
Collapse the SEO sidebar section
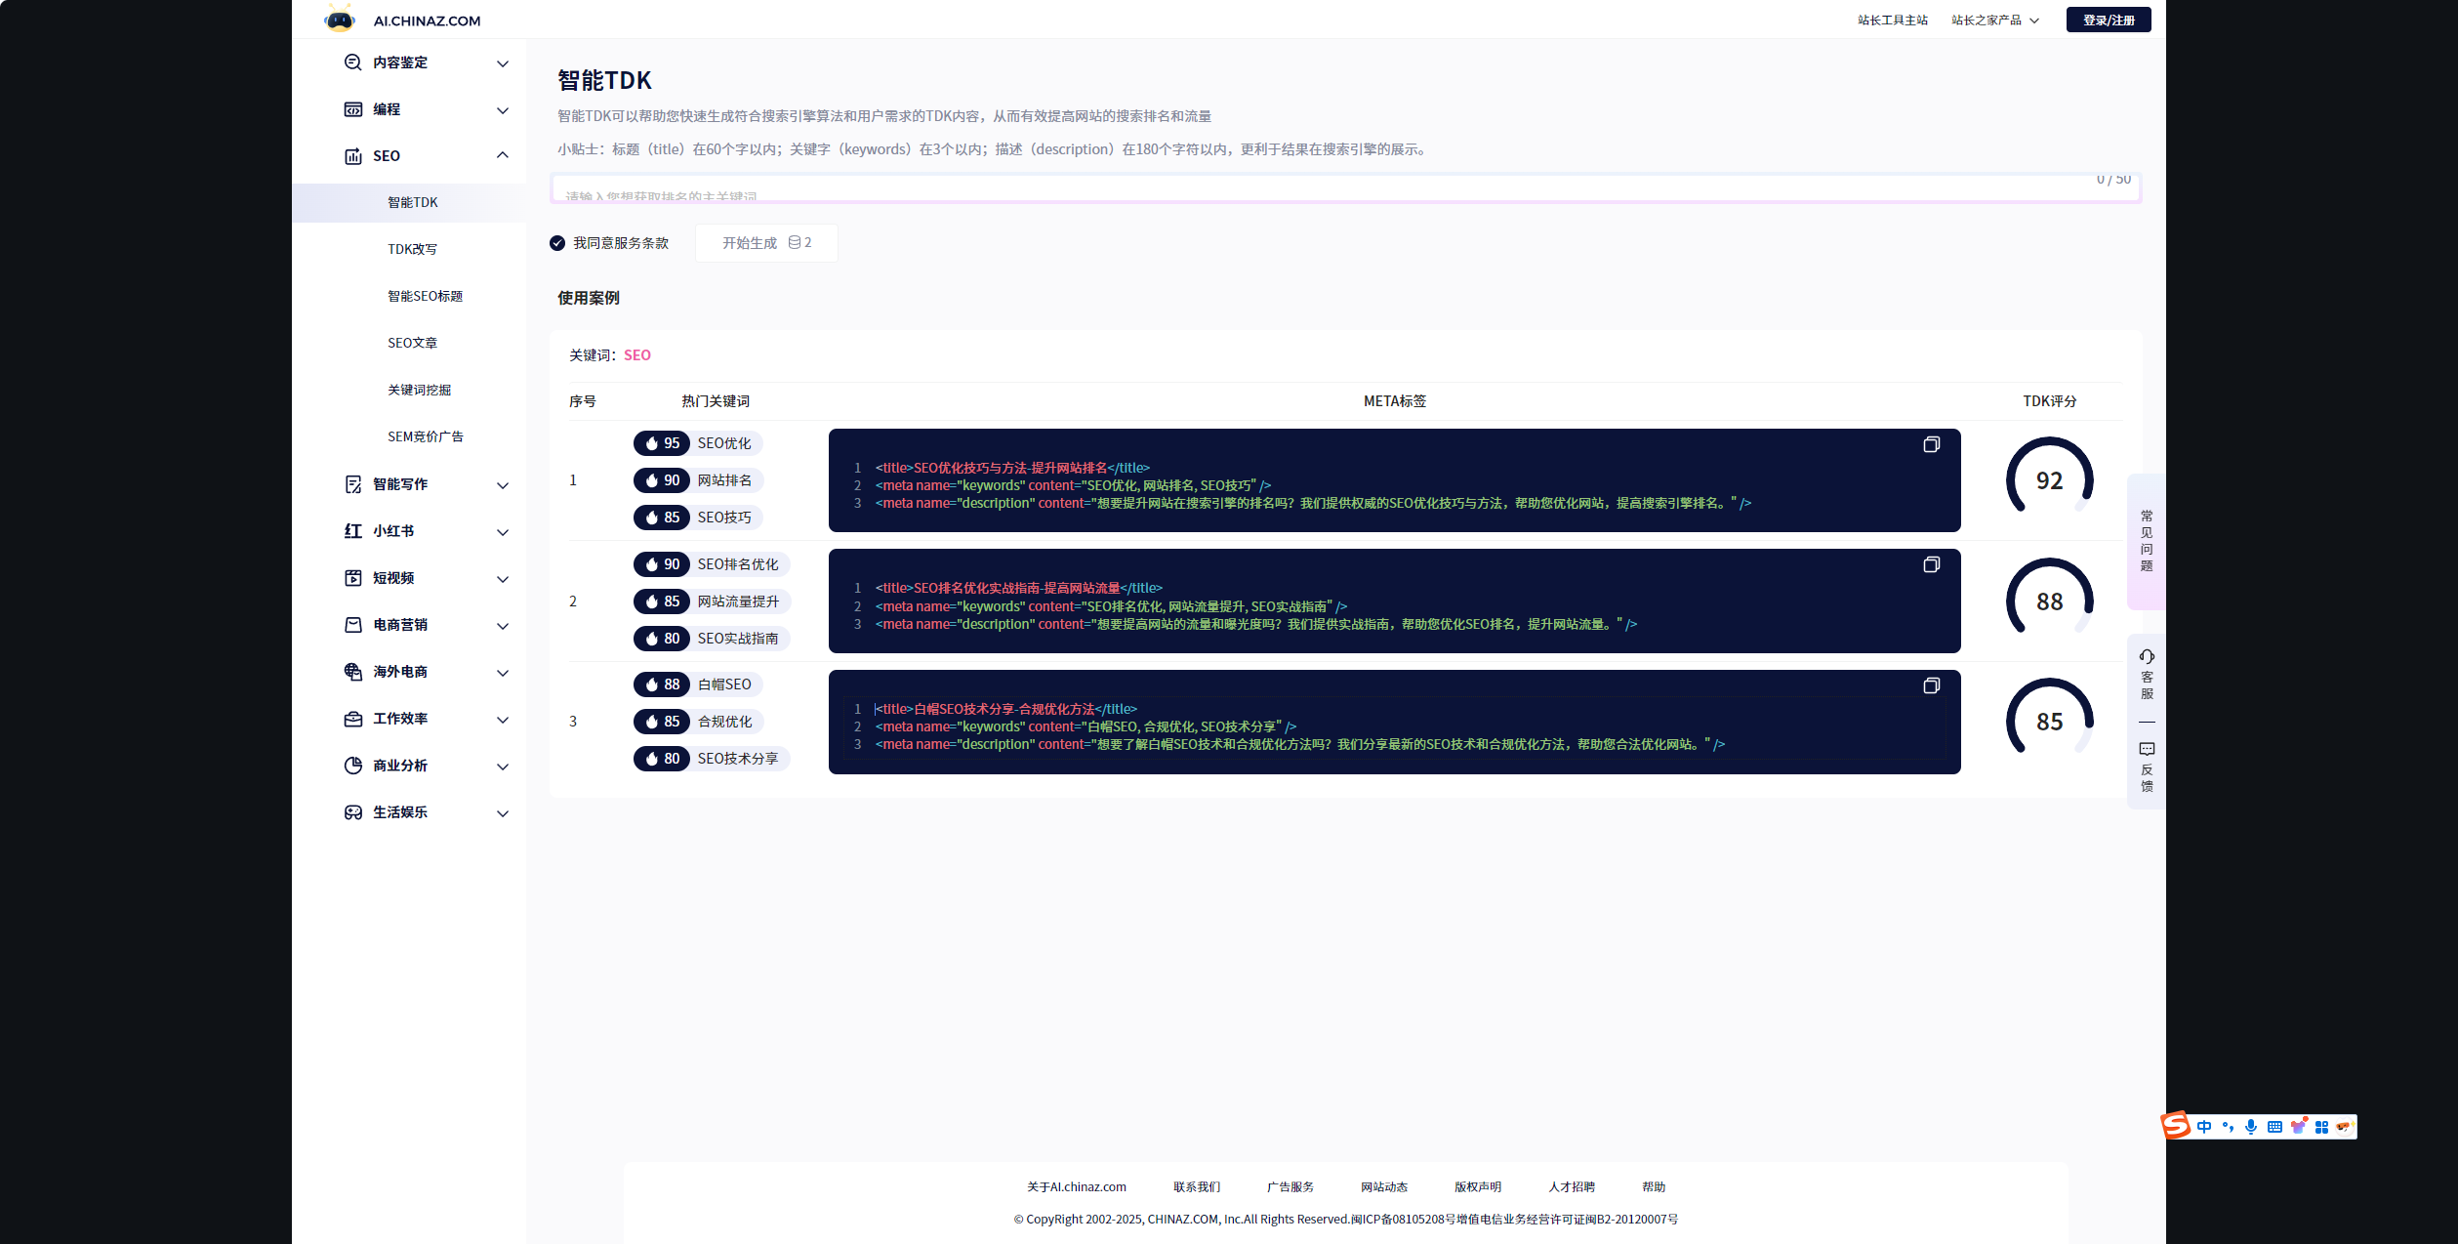click(x=502, y=155)
